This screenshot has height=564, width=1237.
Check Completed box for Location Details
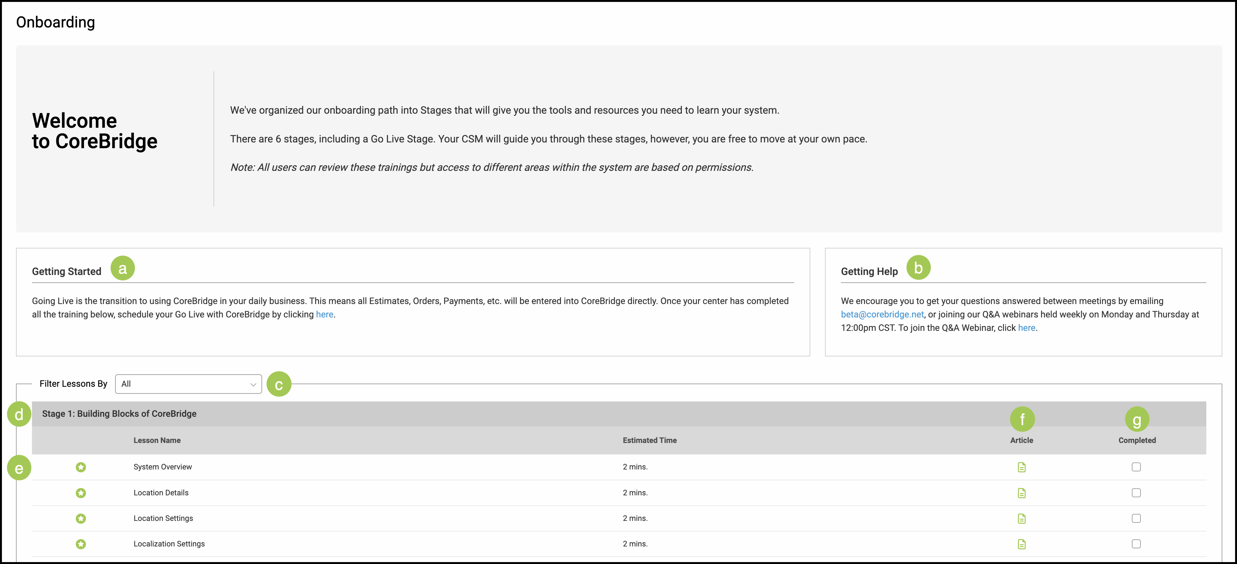point(1136,493)
